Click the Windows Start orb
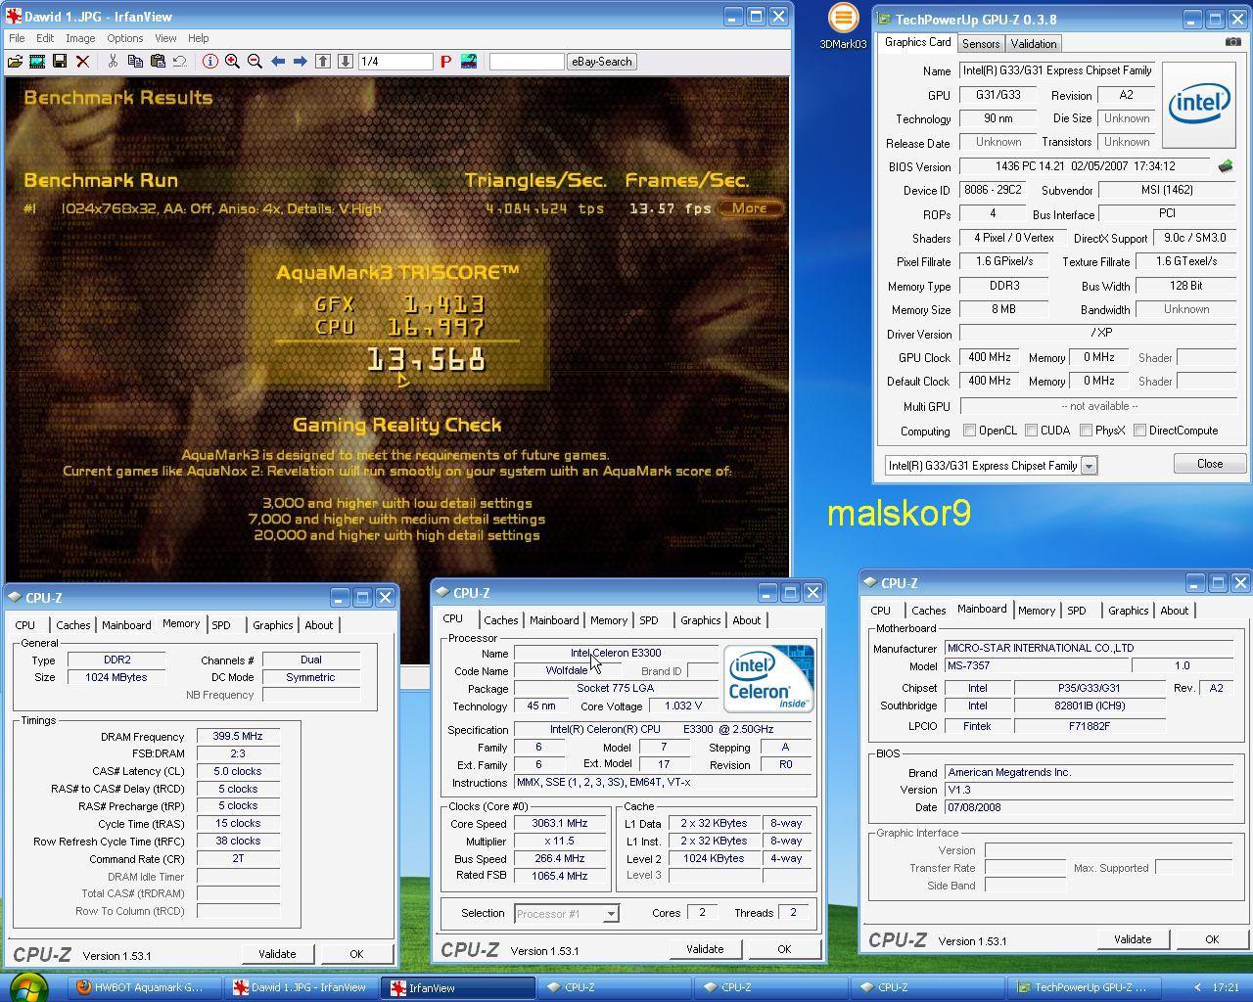The image size is (1253, 1002). point(26,986)
